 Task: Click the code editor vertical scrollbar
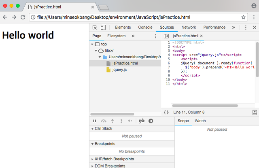pyautogui.click(x=257, y=60)
